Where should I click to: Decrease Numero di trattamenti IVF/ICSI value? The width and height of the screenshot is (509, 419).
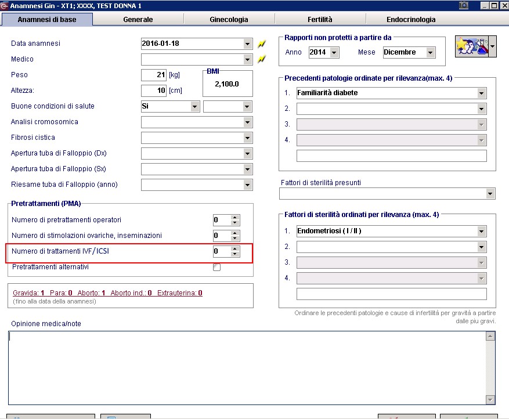click(x=235, y=254)
